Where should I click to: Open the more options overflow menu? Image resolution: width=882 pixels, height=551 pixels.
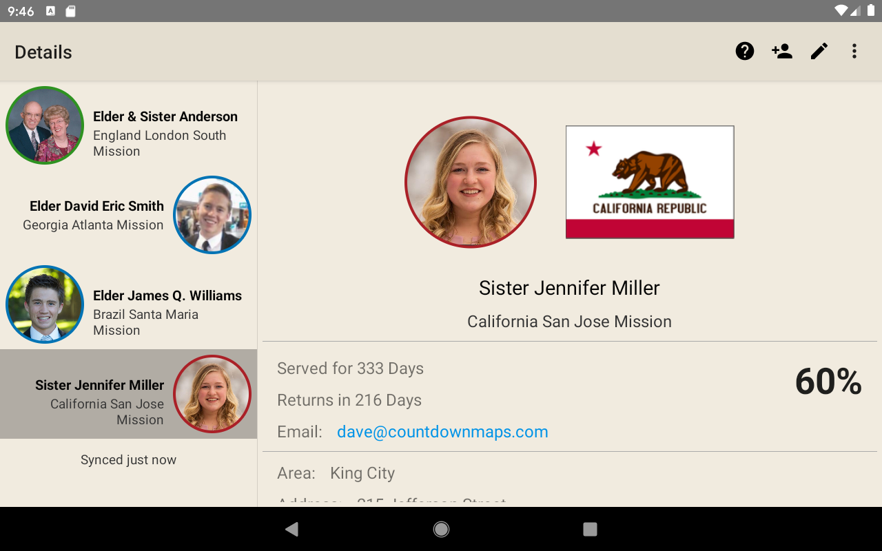pyautogui.click(x=854, y=51)
